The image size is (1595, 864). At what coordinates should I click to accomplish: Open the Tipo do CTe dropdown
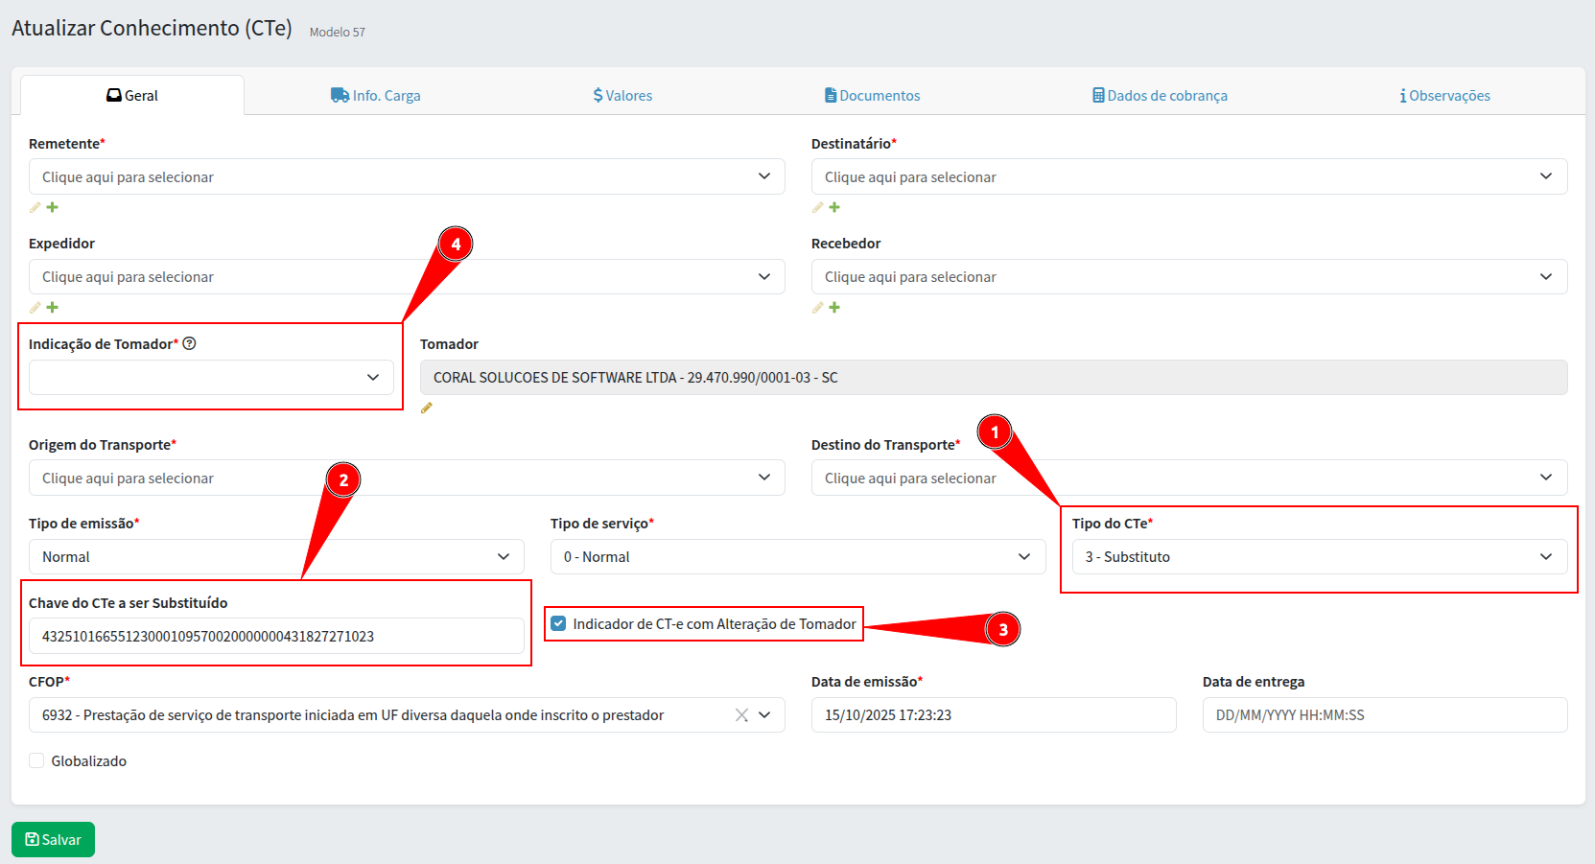pyautogui.click(x=1319, y=557)
